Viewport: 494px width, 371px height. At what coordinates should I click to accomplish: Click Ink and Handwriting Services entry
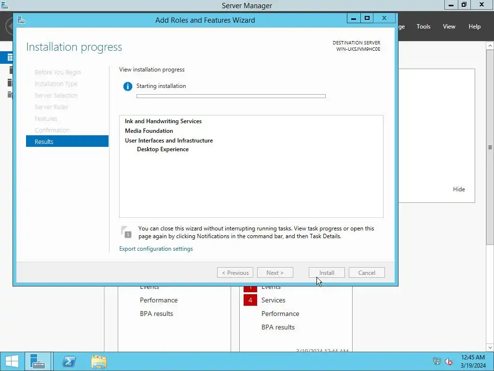tap(163, 121)
